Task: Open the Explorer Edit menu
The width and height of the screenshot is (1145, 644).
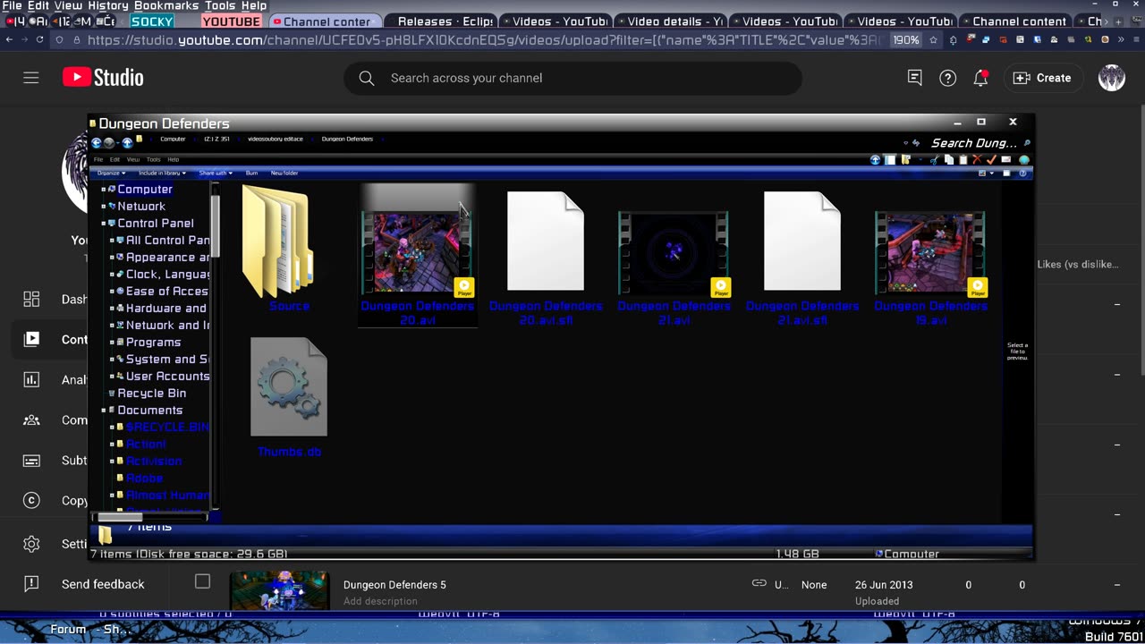Action: (114, 159)
